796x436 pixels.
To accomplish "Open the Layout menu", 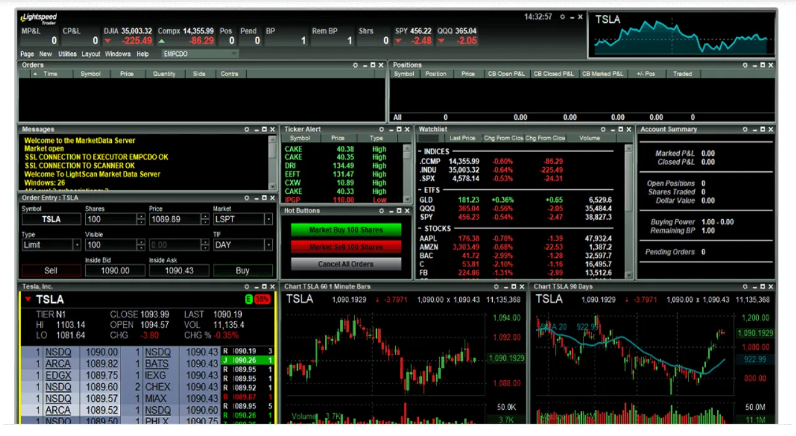I will click(91, 54).
